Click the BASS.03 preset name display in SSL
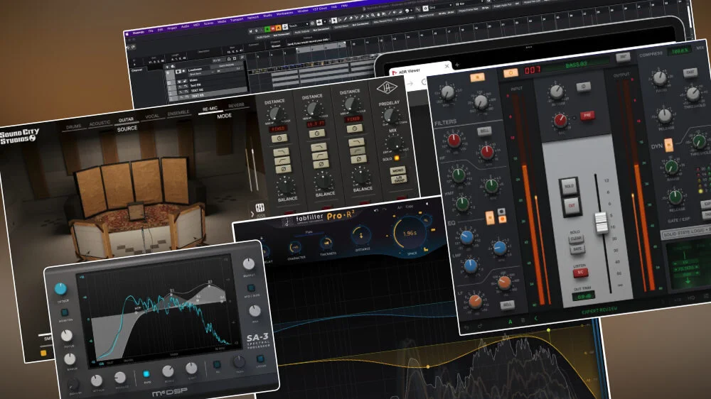 click(x=577, y=65)
